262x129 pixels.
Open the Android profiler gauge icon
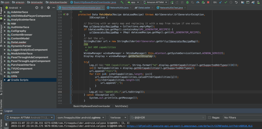198,2
